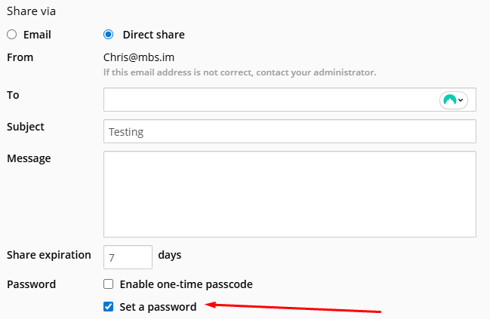Click the "Message" field label

[x=29, y=158]
